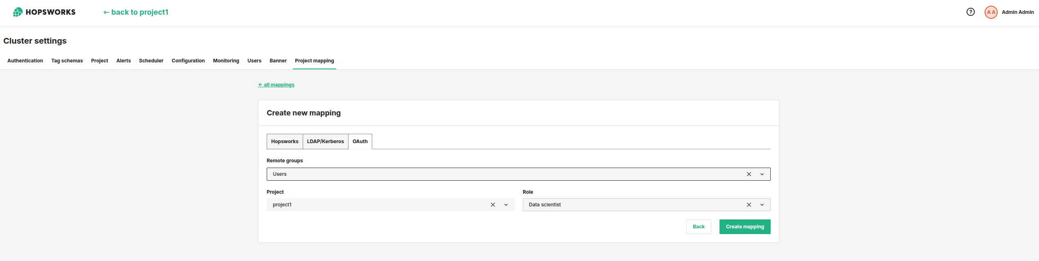
Task: Click the Hopsworks logo icon
Action: (x=18, y=12)
